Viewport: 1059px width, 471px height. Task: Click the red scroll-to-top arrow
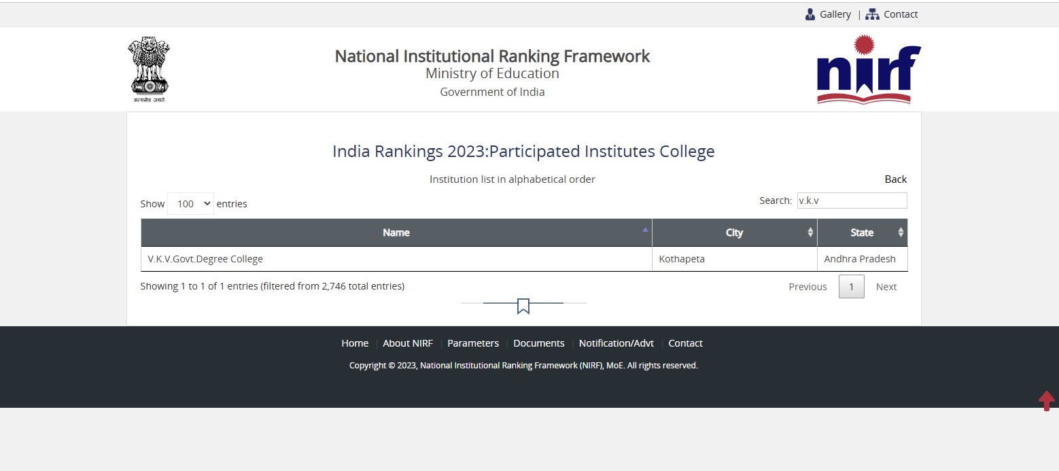coord(1046,400)
